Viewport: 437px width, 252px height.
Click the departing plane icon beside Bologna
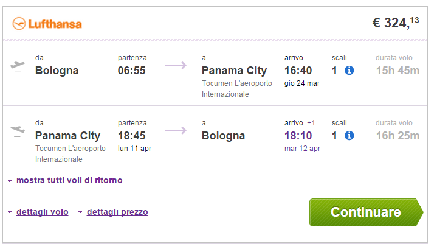click(18, 66)
